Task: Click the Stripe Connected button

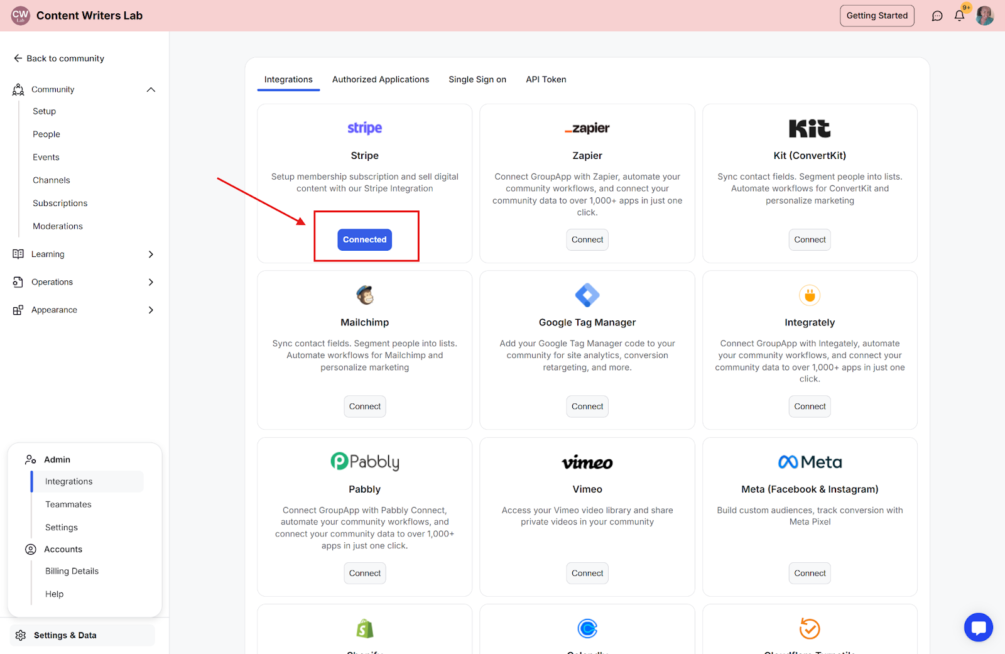Action: pos(365,240)
